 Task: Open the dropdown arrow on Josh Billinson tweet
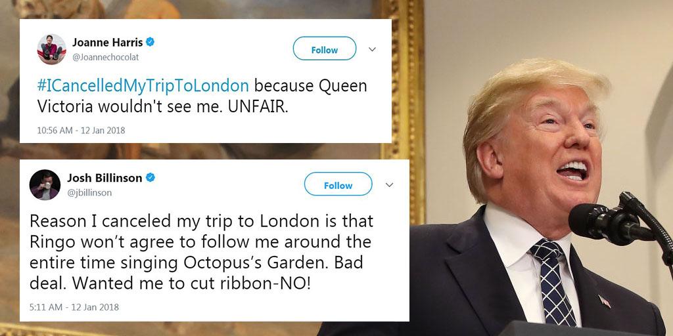389,184
